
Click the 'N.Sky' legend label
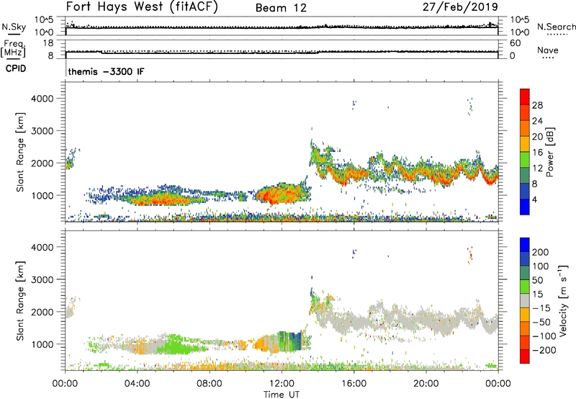coord(14,27)
